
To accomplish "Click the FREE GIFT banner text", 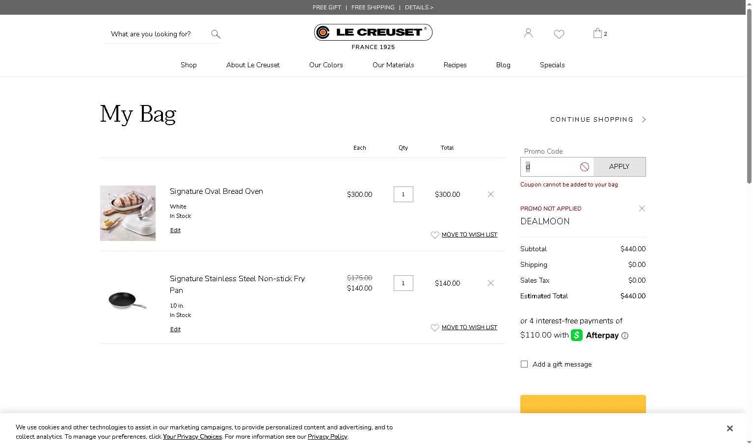I will click(327, 7).
